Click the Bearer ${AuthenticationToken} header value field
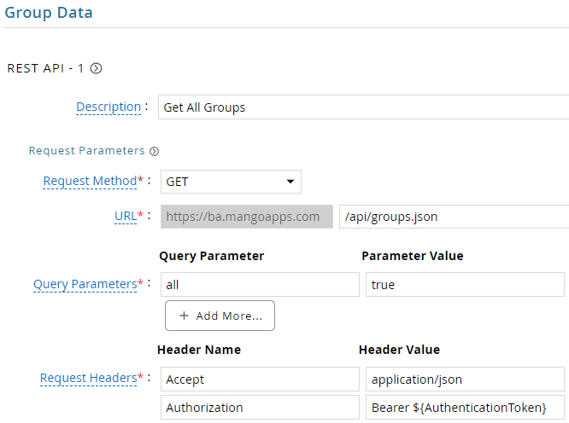The image size is (569, 423). pyautogui.click(x=465, y=408)
